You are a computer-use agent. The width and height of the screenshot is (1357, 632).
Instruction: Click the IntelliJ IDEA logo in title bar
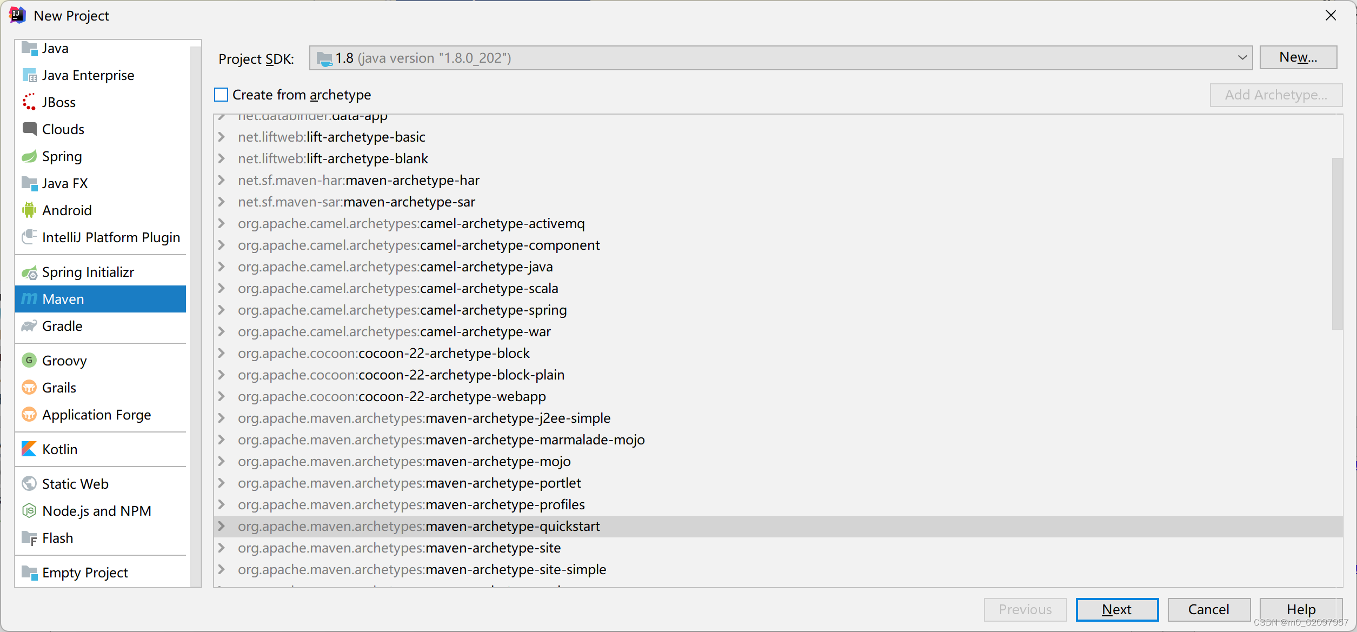pos(17,16)
